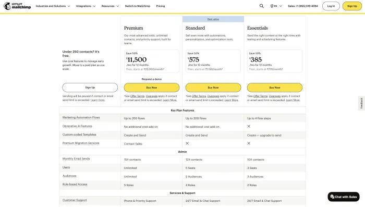Click the 575 Standard price
The image size is (365, 207).
(193, 59)
